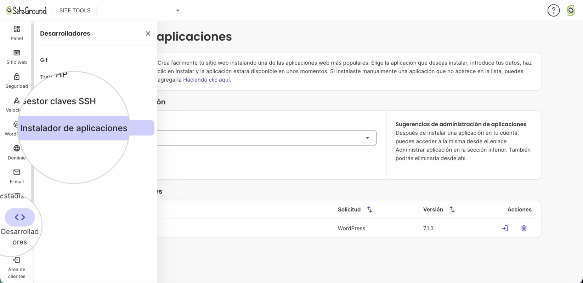Open the Panel section in the sidebar

17,33
